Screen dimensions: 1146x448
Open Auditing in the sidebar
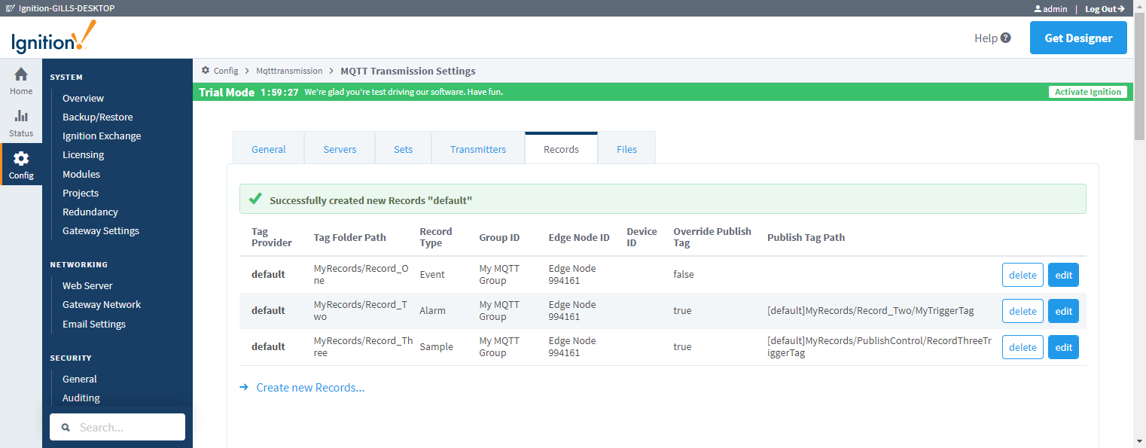pos(81,398)
